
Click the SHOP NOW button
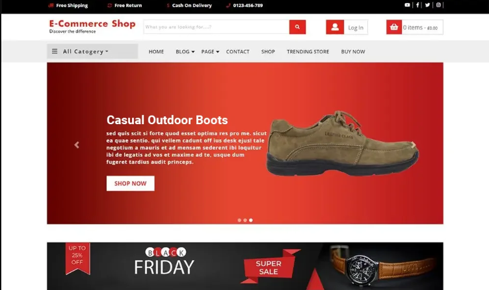130,183
